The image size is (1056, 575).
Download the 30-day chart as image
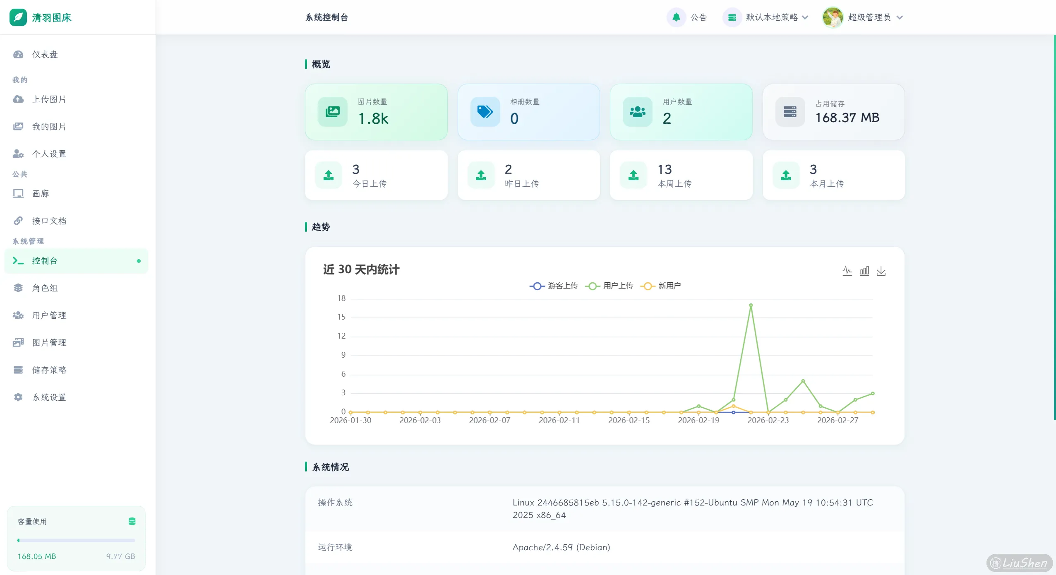click(881, 271)
